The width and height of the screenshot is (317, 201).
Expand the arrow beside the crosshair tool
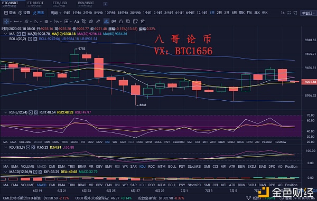(x=11, y=22)
